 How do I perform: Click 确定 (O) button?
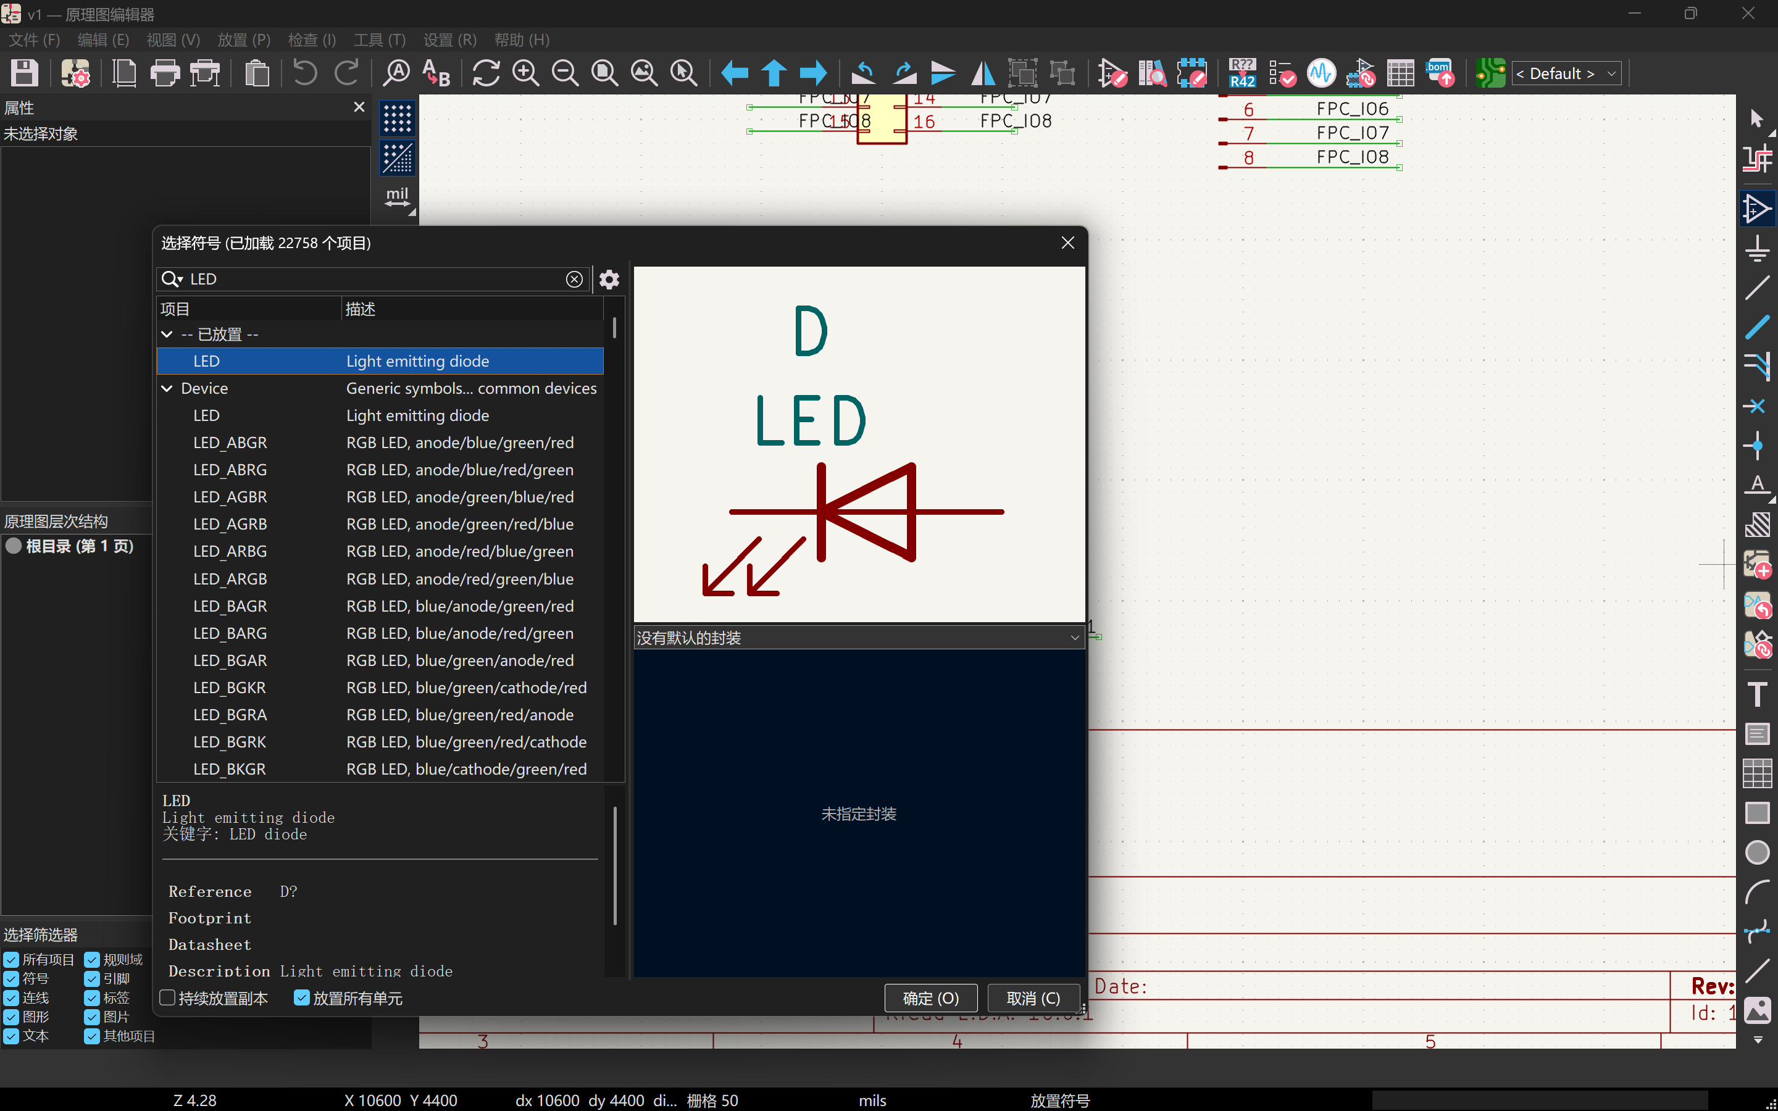click(931, 998)
